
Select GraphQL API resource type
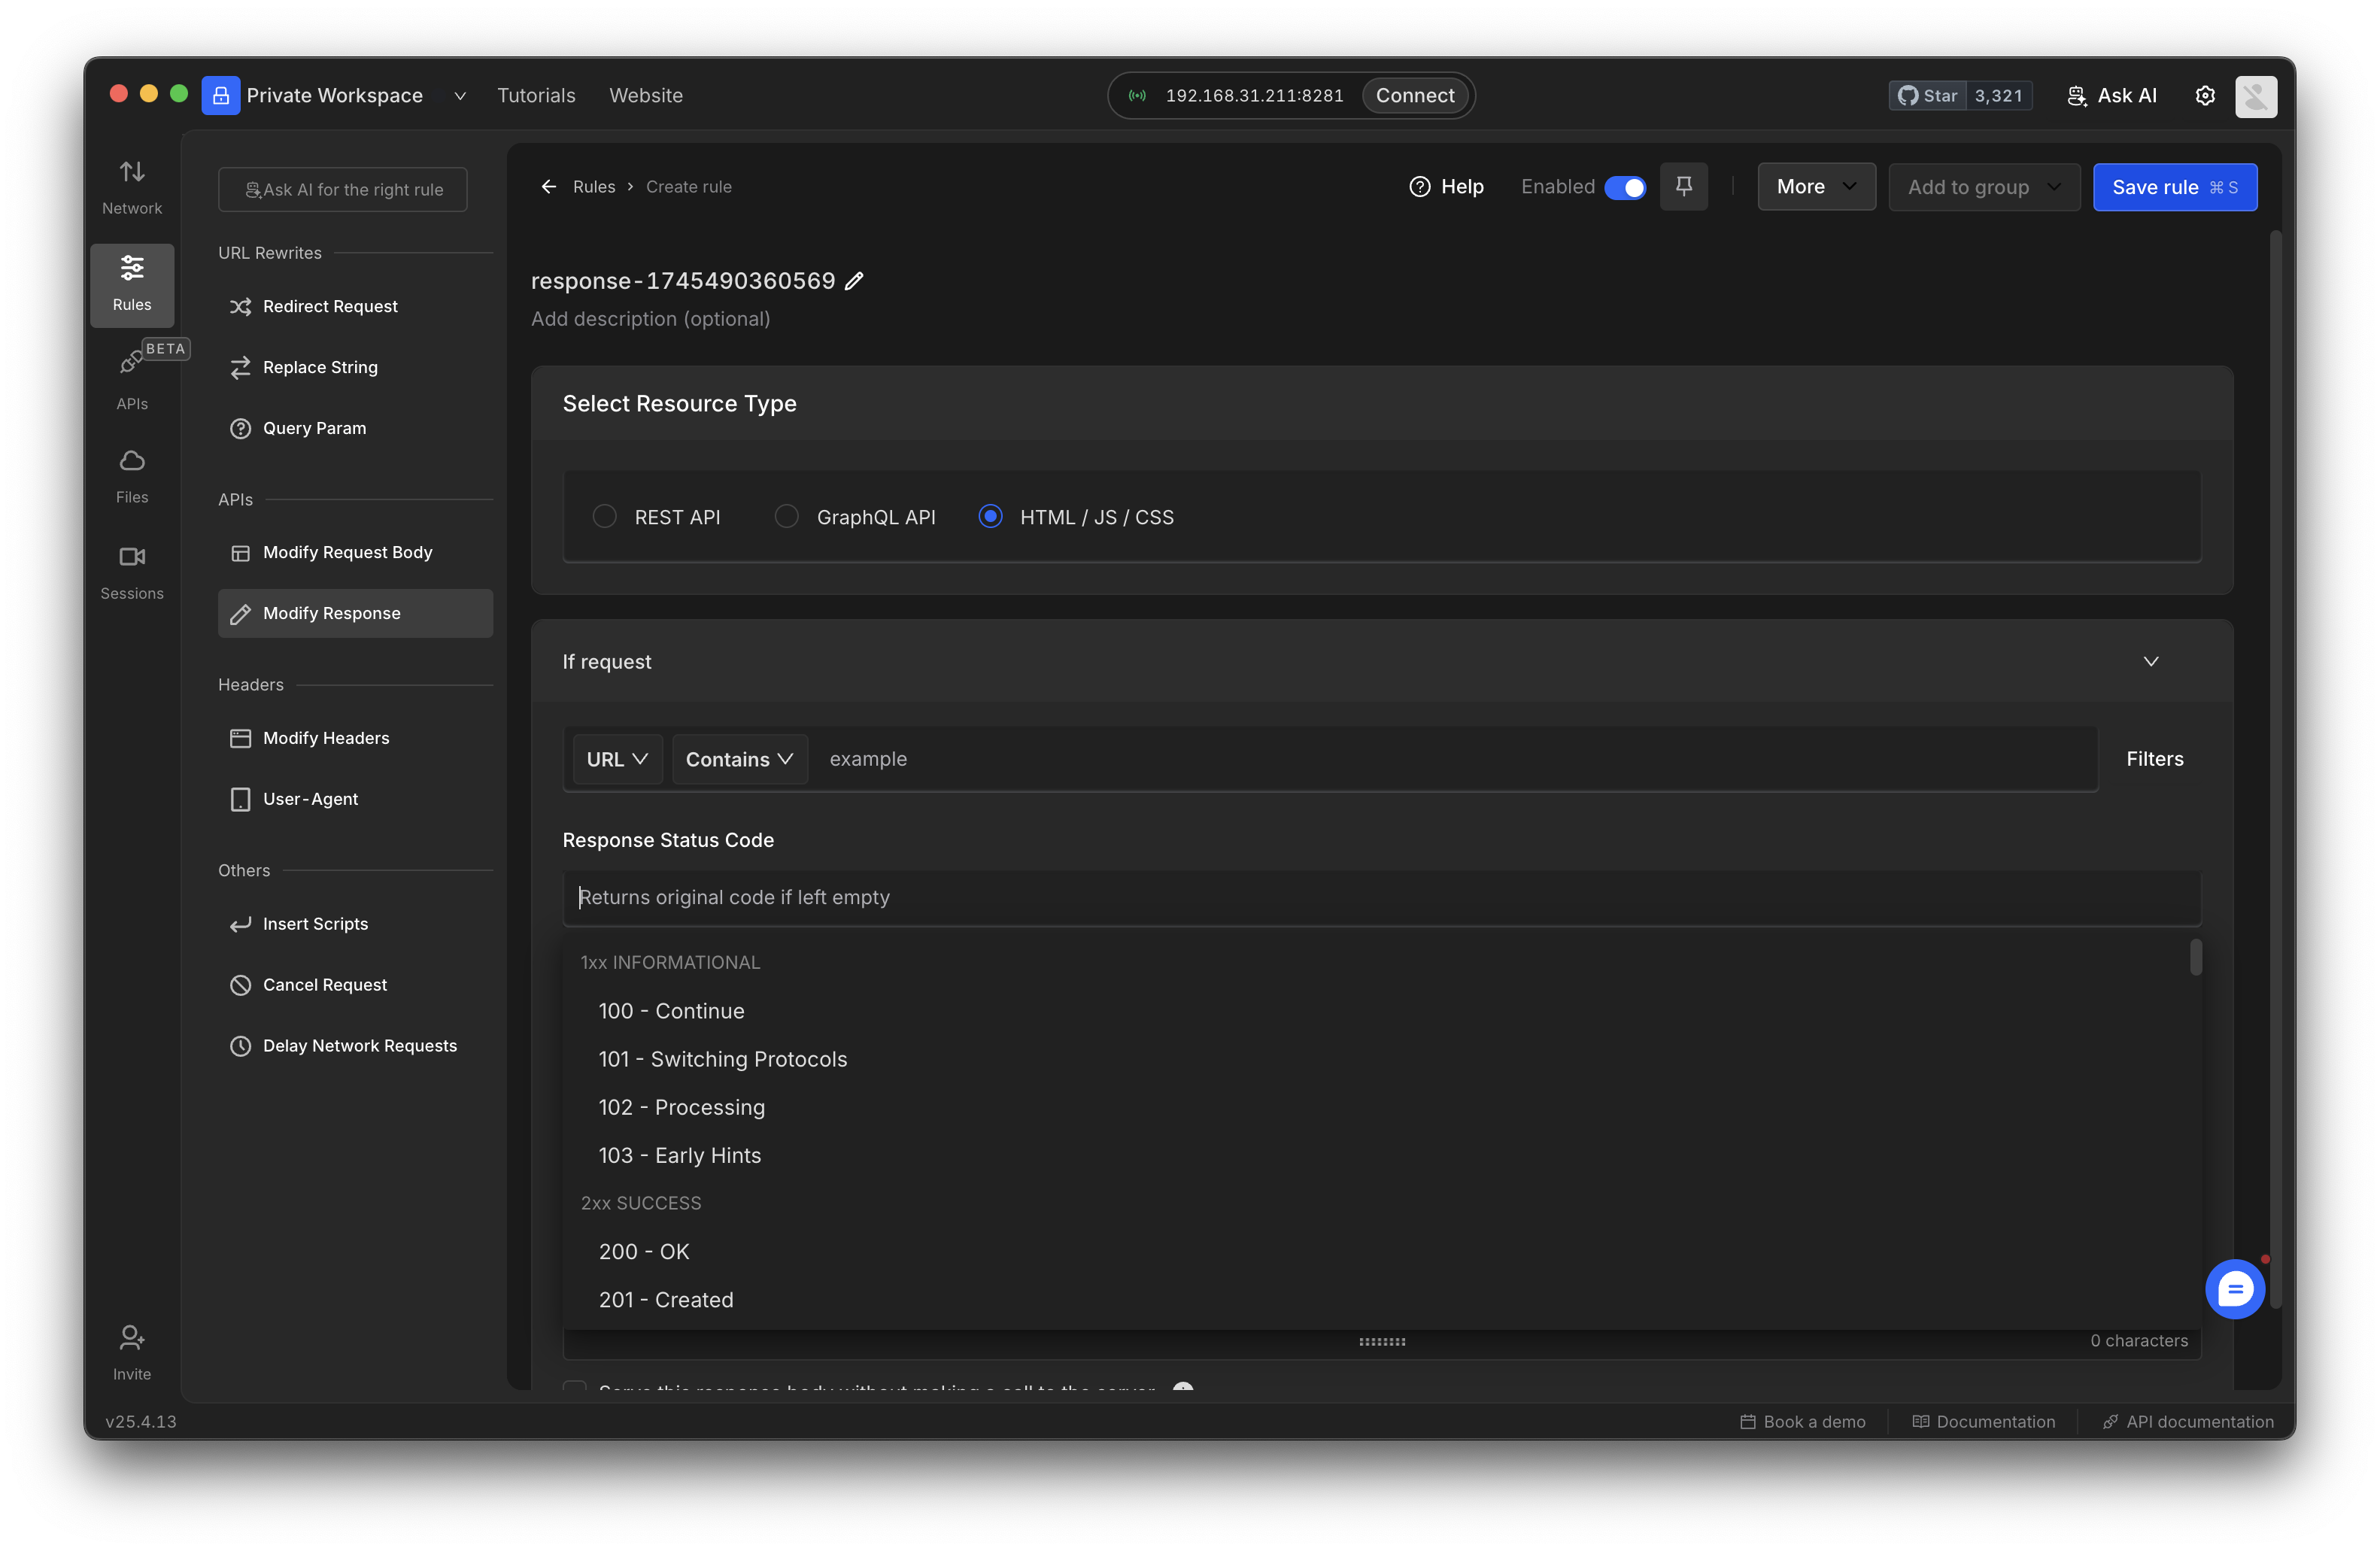click(x=787, y=517)
